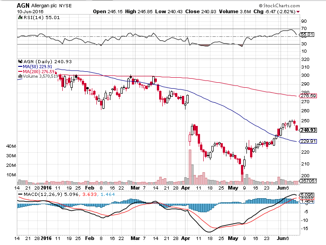Click the 2016 label on the price chart axis

(46, 188)
